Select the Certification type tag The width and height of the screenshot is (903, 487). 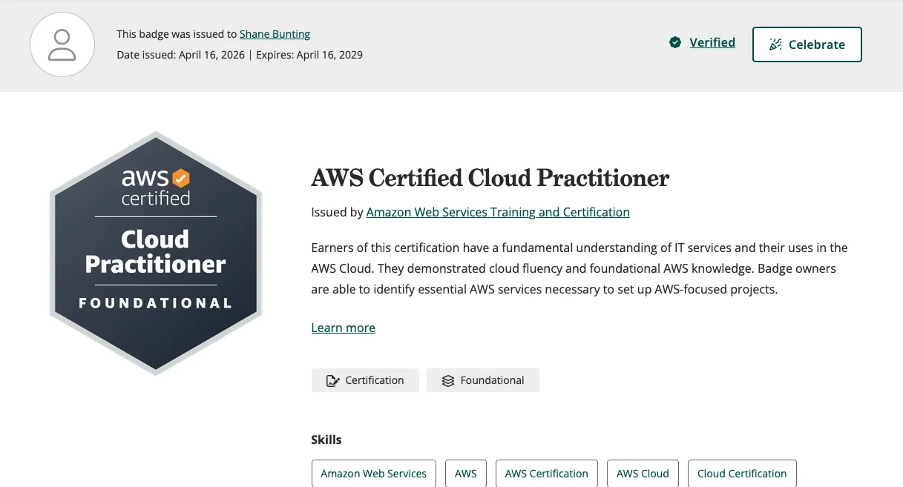tap(365, 380)
